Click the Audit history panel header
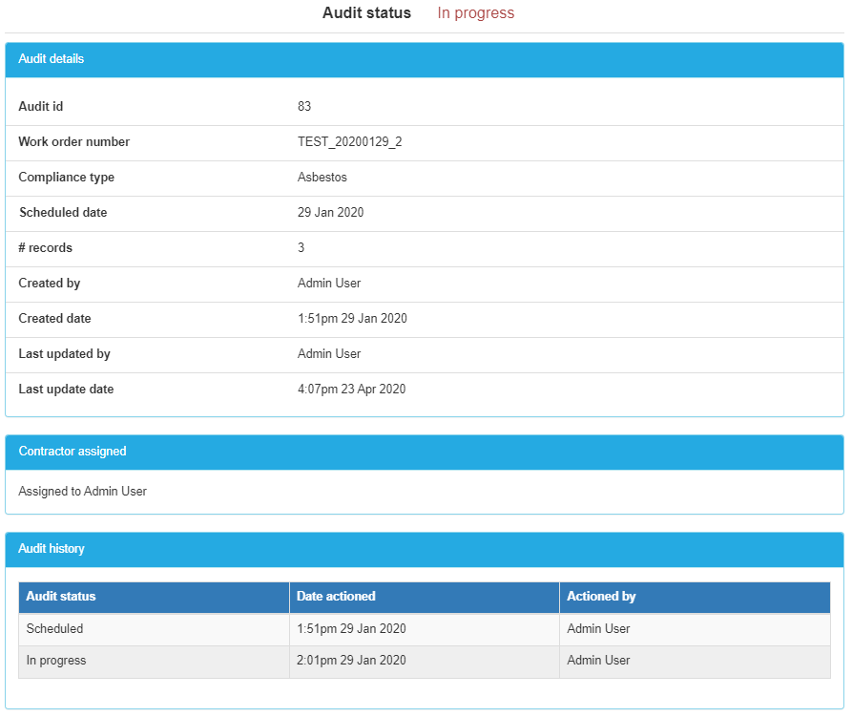Viewport: 852px width, 717px height. [50, 549]
